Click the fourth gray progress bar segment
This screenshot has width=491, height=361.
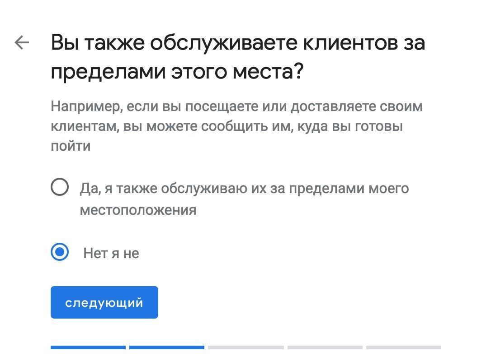click(x=325, y=347)
